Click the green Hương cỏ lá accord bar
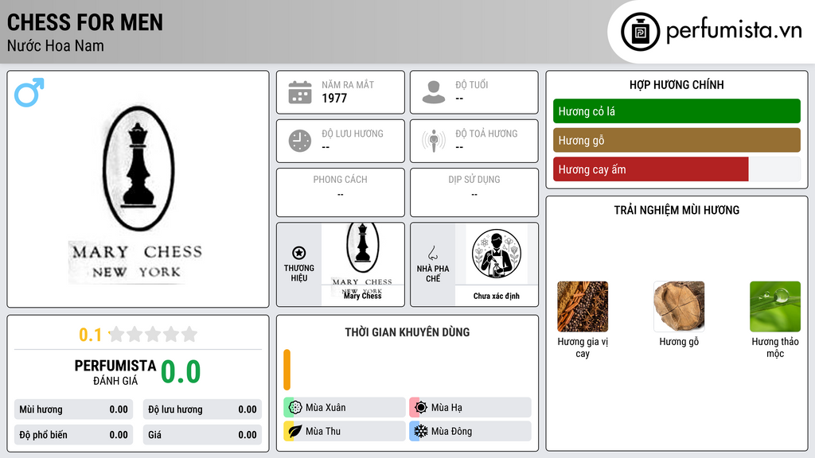 pos(677,111)
